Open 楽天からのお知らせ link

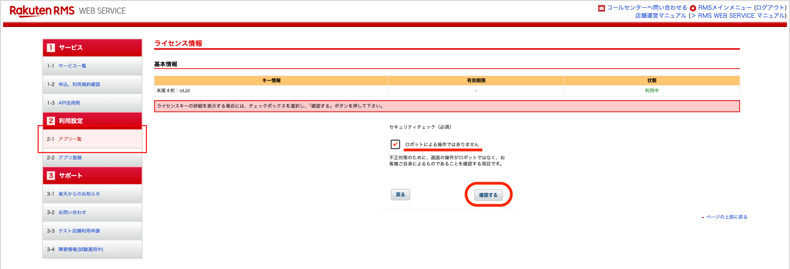79,194
